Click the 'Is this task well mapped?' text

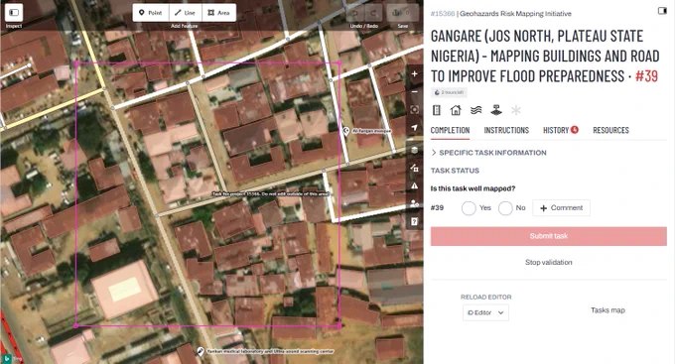[472, 188]
